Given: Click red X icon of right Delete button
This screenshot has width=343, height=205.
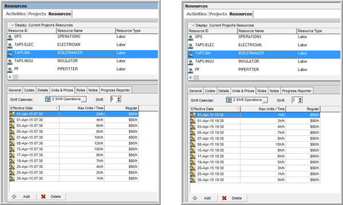Looking at the screenshot, I should click(224, 198).
